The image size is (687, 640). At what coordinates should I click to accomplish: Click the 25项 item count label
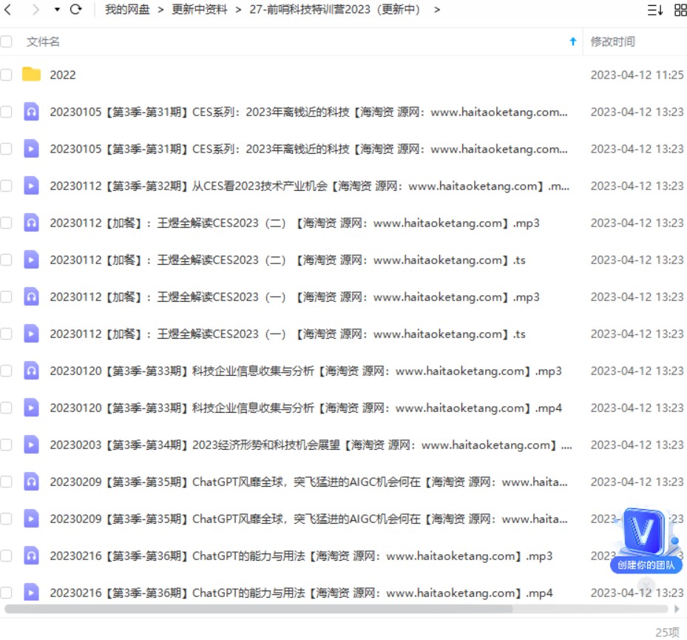(667, 632)
